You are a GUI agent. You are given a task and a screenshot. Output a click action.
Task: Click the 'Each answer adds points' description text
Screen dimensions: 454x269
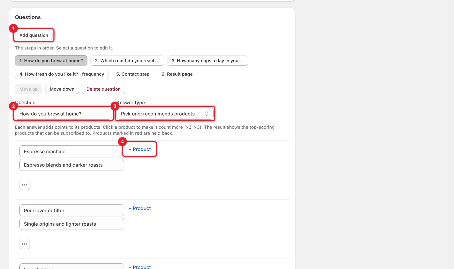145,130
